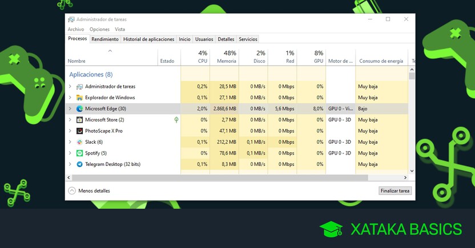Viewport: 475px width, 248px height.
Task: Click the Telegram Desktop icon
Action: pyautogui.click(x=80, y=164)
